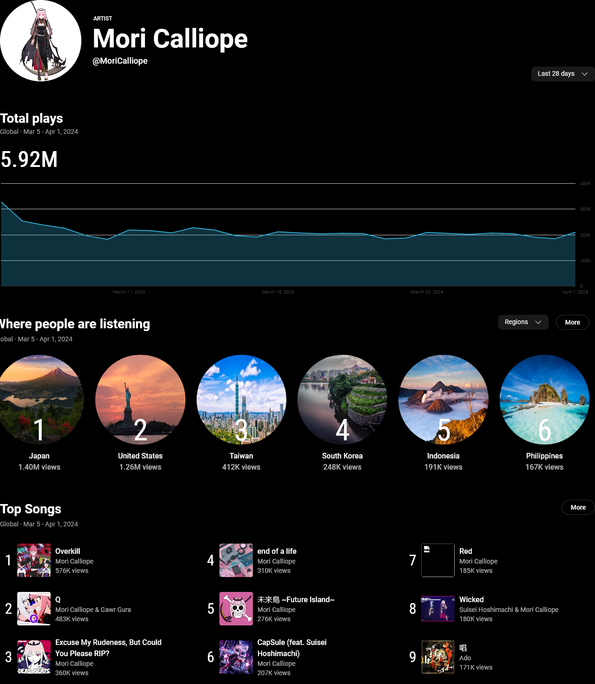Open the Last 28 days dropdown

(562, 74)
